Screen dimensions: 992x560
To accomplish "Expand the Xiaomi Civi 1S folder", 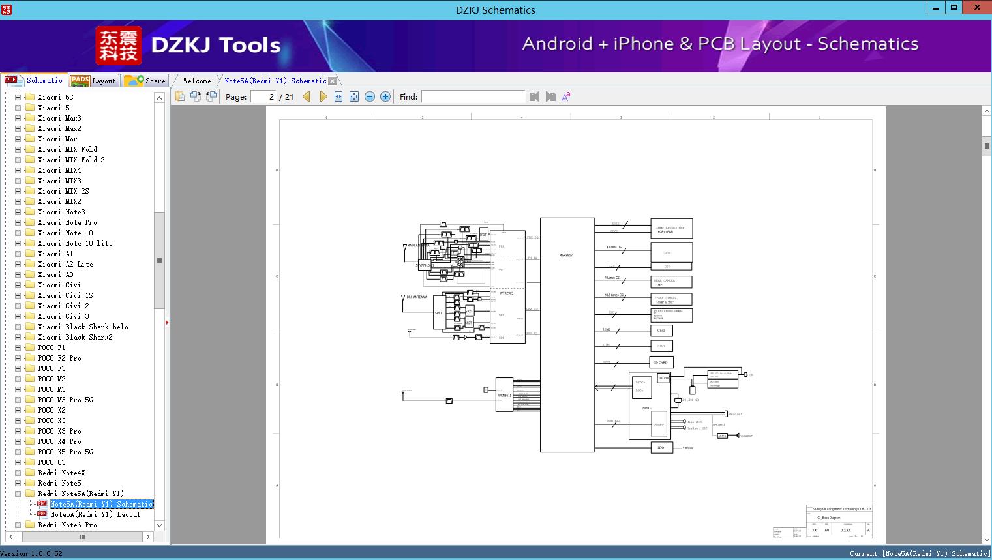I will [18, 295].
